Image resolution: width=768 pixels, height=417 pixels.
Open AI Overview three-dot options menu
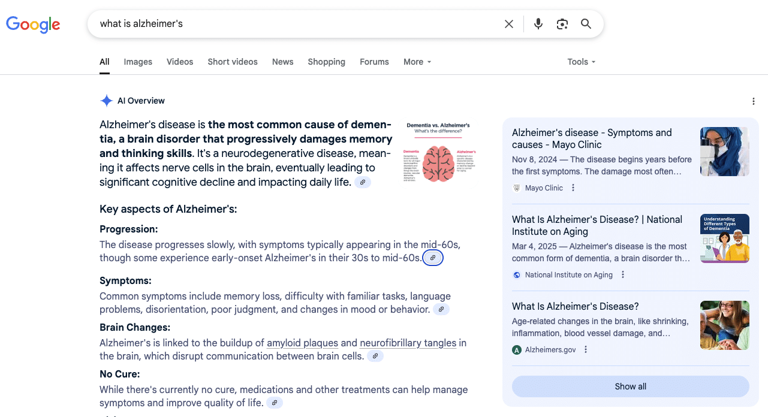coord(754,101)
